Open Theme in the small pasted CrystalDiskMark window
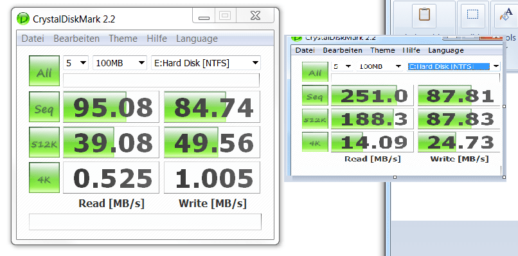This screenshot has height=256, width=518. [382, 50]
